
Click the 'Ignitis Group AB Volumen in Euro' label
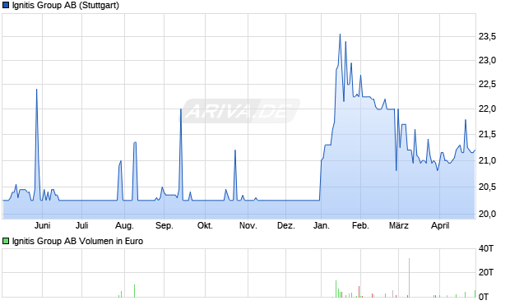click(x=78, y=241)
